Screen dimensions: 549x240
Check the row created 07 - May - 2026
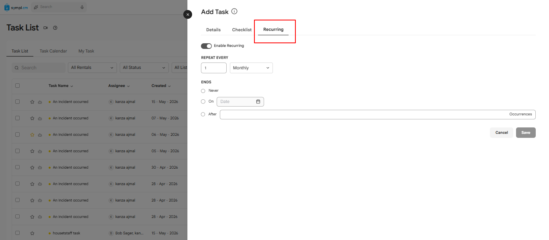click(x=17, y=118)
